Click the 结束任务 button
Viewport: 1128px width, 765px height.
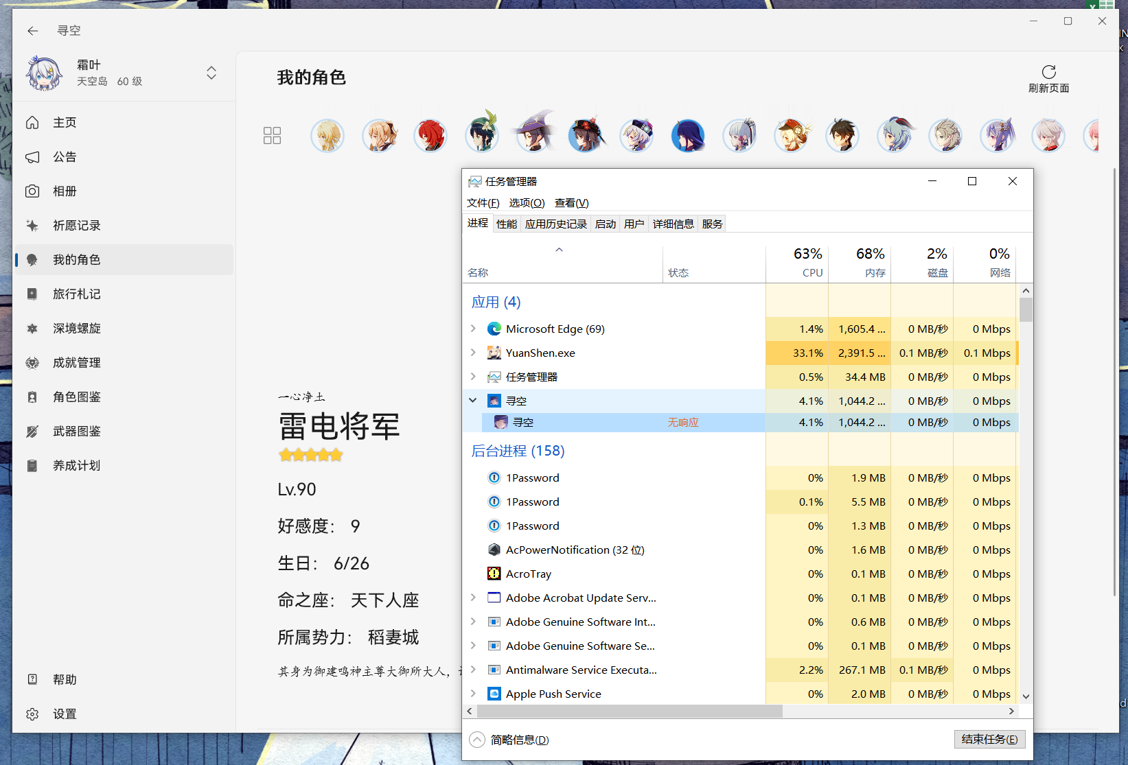[989, 739]
